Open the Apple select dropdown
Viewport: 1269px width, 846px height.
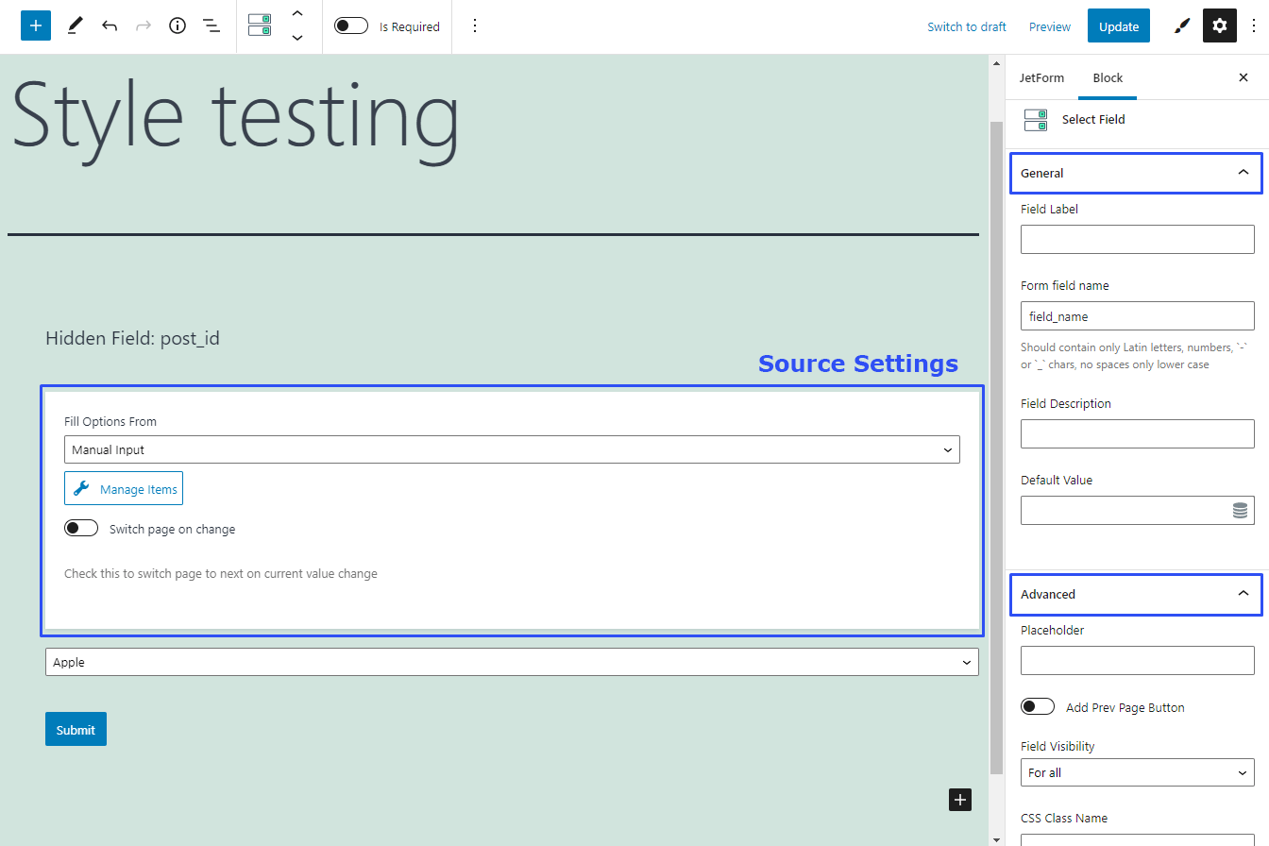(x=511, y=662)
